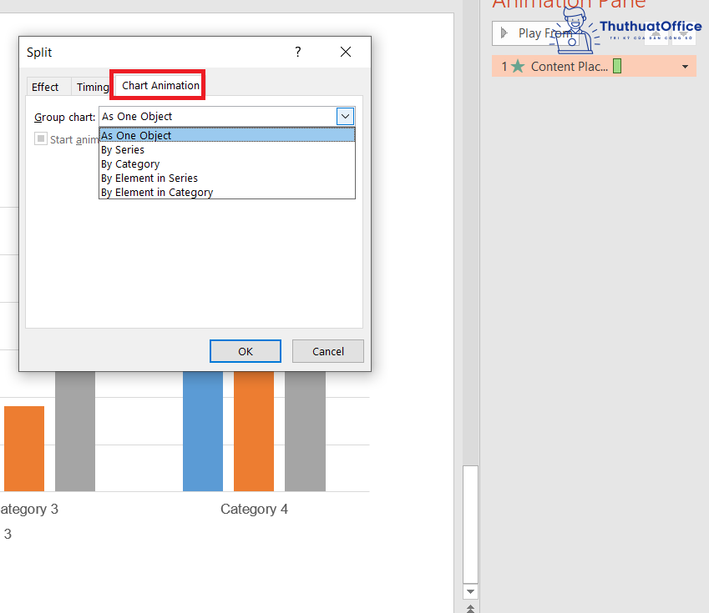Click the move animation earlier up arrow
Screen dimensions: 709x613
tap(657, 33)
